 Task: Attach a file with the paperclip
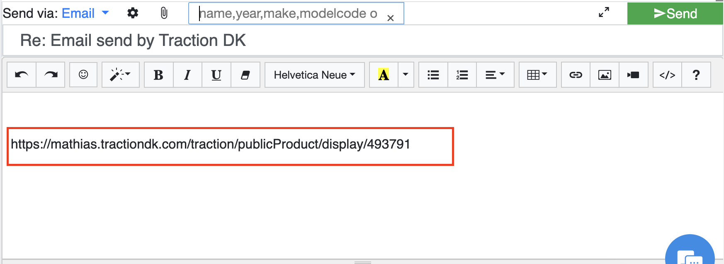pos(164,13)
